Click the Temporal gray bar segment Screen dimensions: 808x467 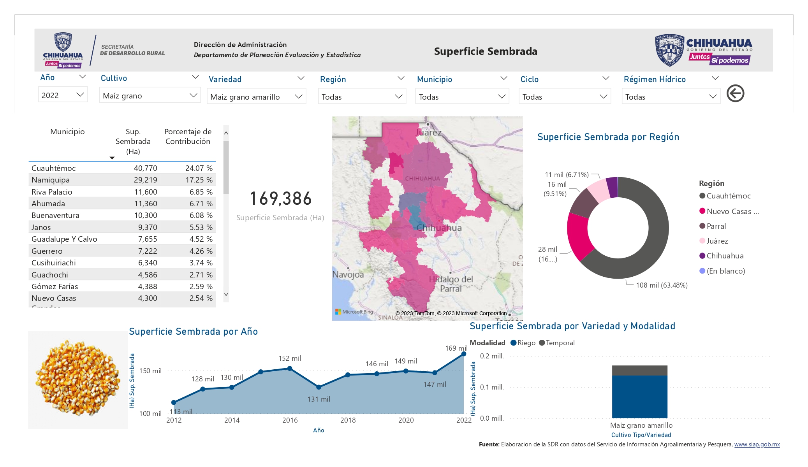639,370
